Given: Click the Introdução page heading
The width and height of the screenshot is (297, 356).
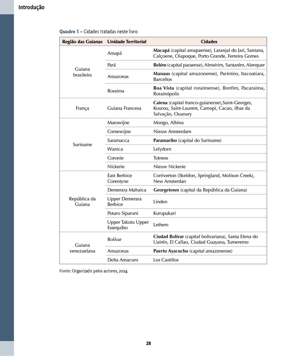Looking at the screenshot, I should (31, 7).
